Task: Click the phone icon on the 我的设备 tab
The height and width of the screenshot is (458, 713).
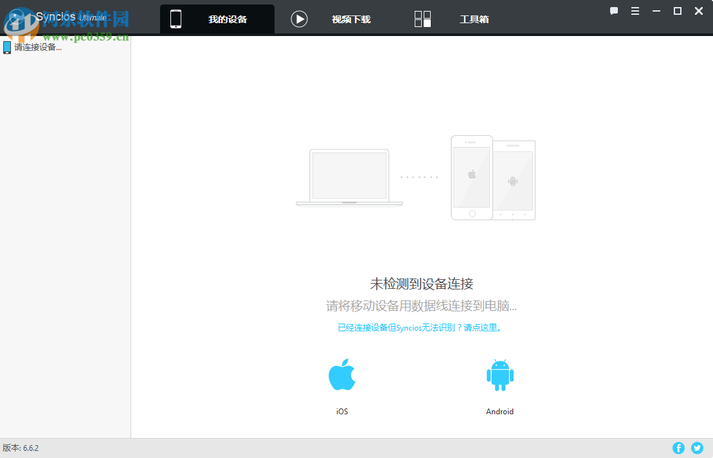Action: [x=176, y=19]
